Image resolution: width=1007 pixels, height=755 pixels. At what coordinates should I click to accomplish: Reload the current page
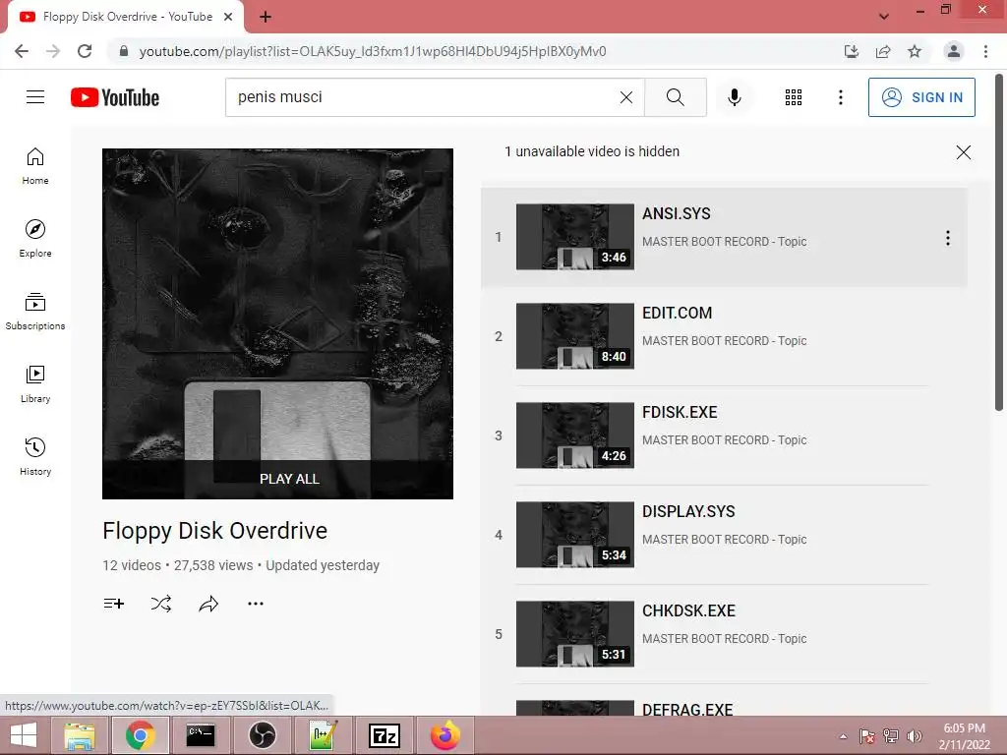tap(85, 51)
